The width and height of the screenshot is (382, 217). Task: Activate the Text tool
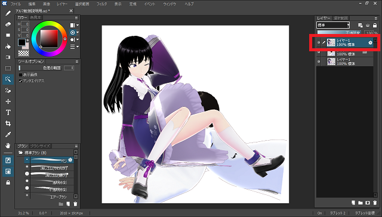[x=8, y=113]
